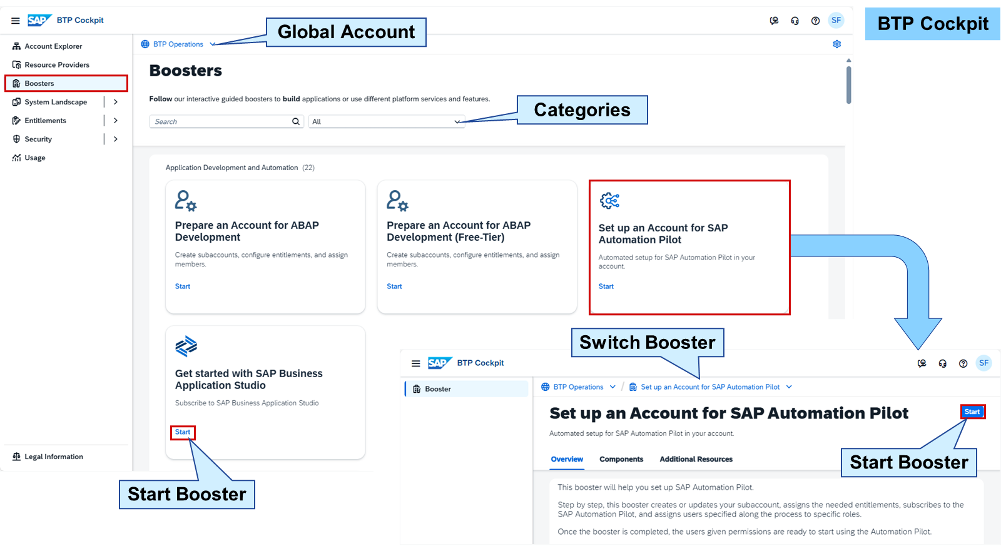1001x551 pixels.
Task: Expand the BTP Operations global account dropdown
Action: [213, 44]
